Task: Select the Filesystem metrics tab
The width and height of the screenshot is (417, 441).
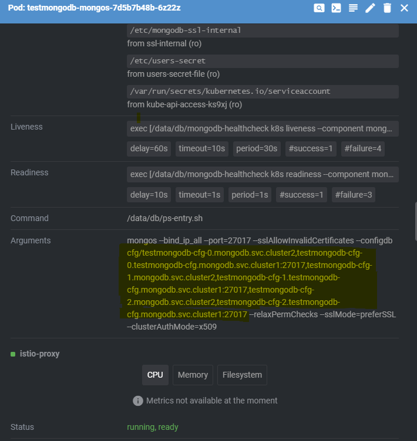Action: [242, 375]
